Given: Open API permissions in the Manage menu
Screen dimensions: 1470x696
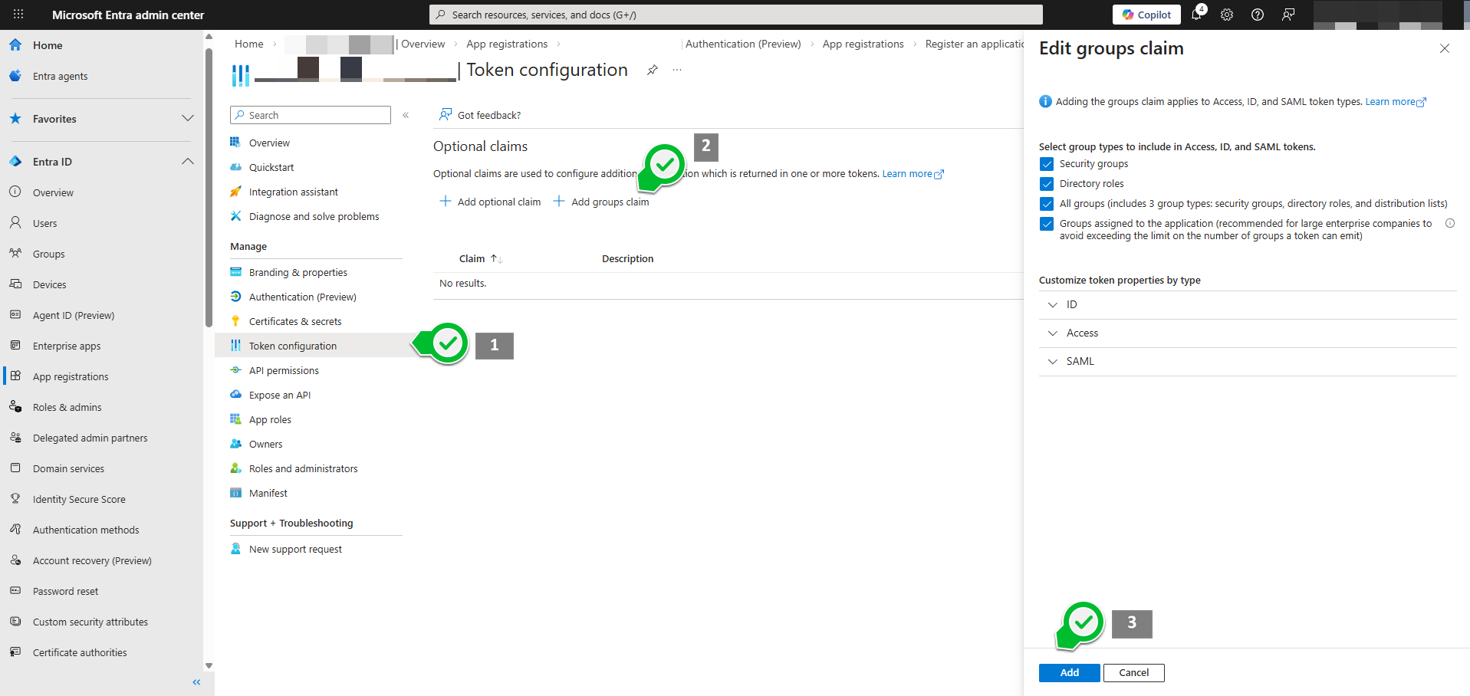Looking at the screenshot, I should (x=284, y=371).
